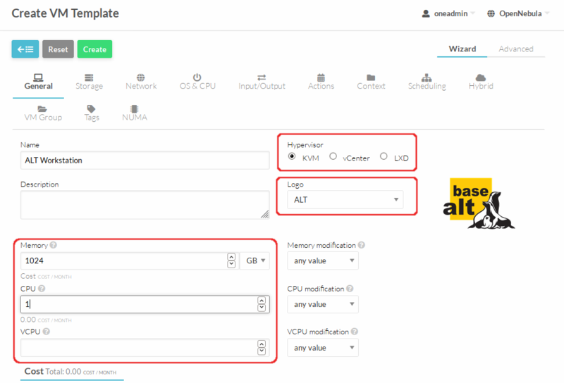Increase CPU with the up stepper arrow

pos(262,301)
